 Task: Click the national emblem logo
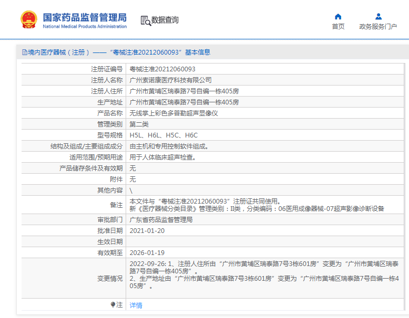click(x=29, y=19)
